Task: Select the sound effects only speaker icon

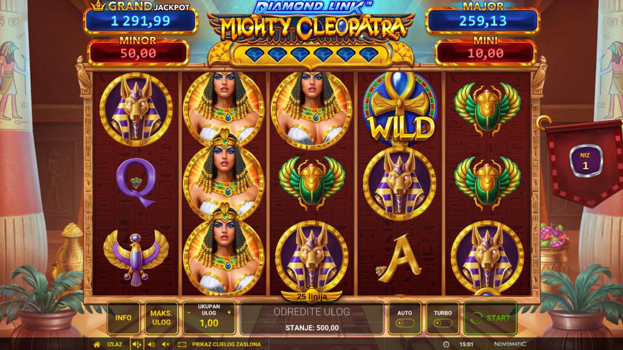Action: point(151,344)
